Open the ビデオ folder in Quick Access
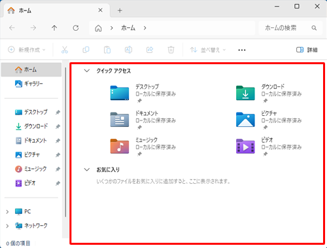327x248 pixels. click(x=269, y=147)
